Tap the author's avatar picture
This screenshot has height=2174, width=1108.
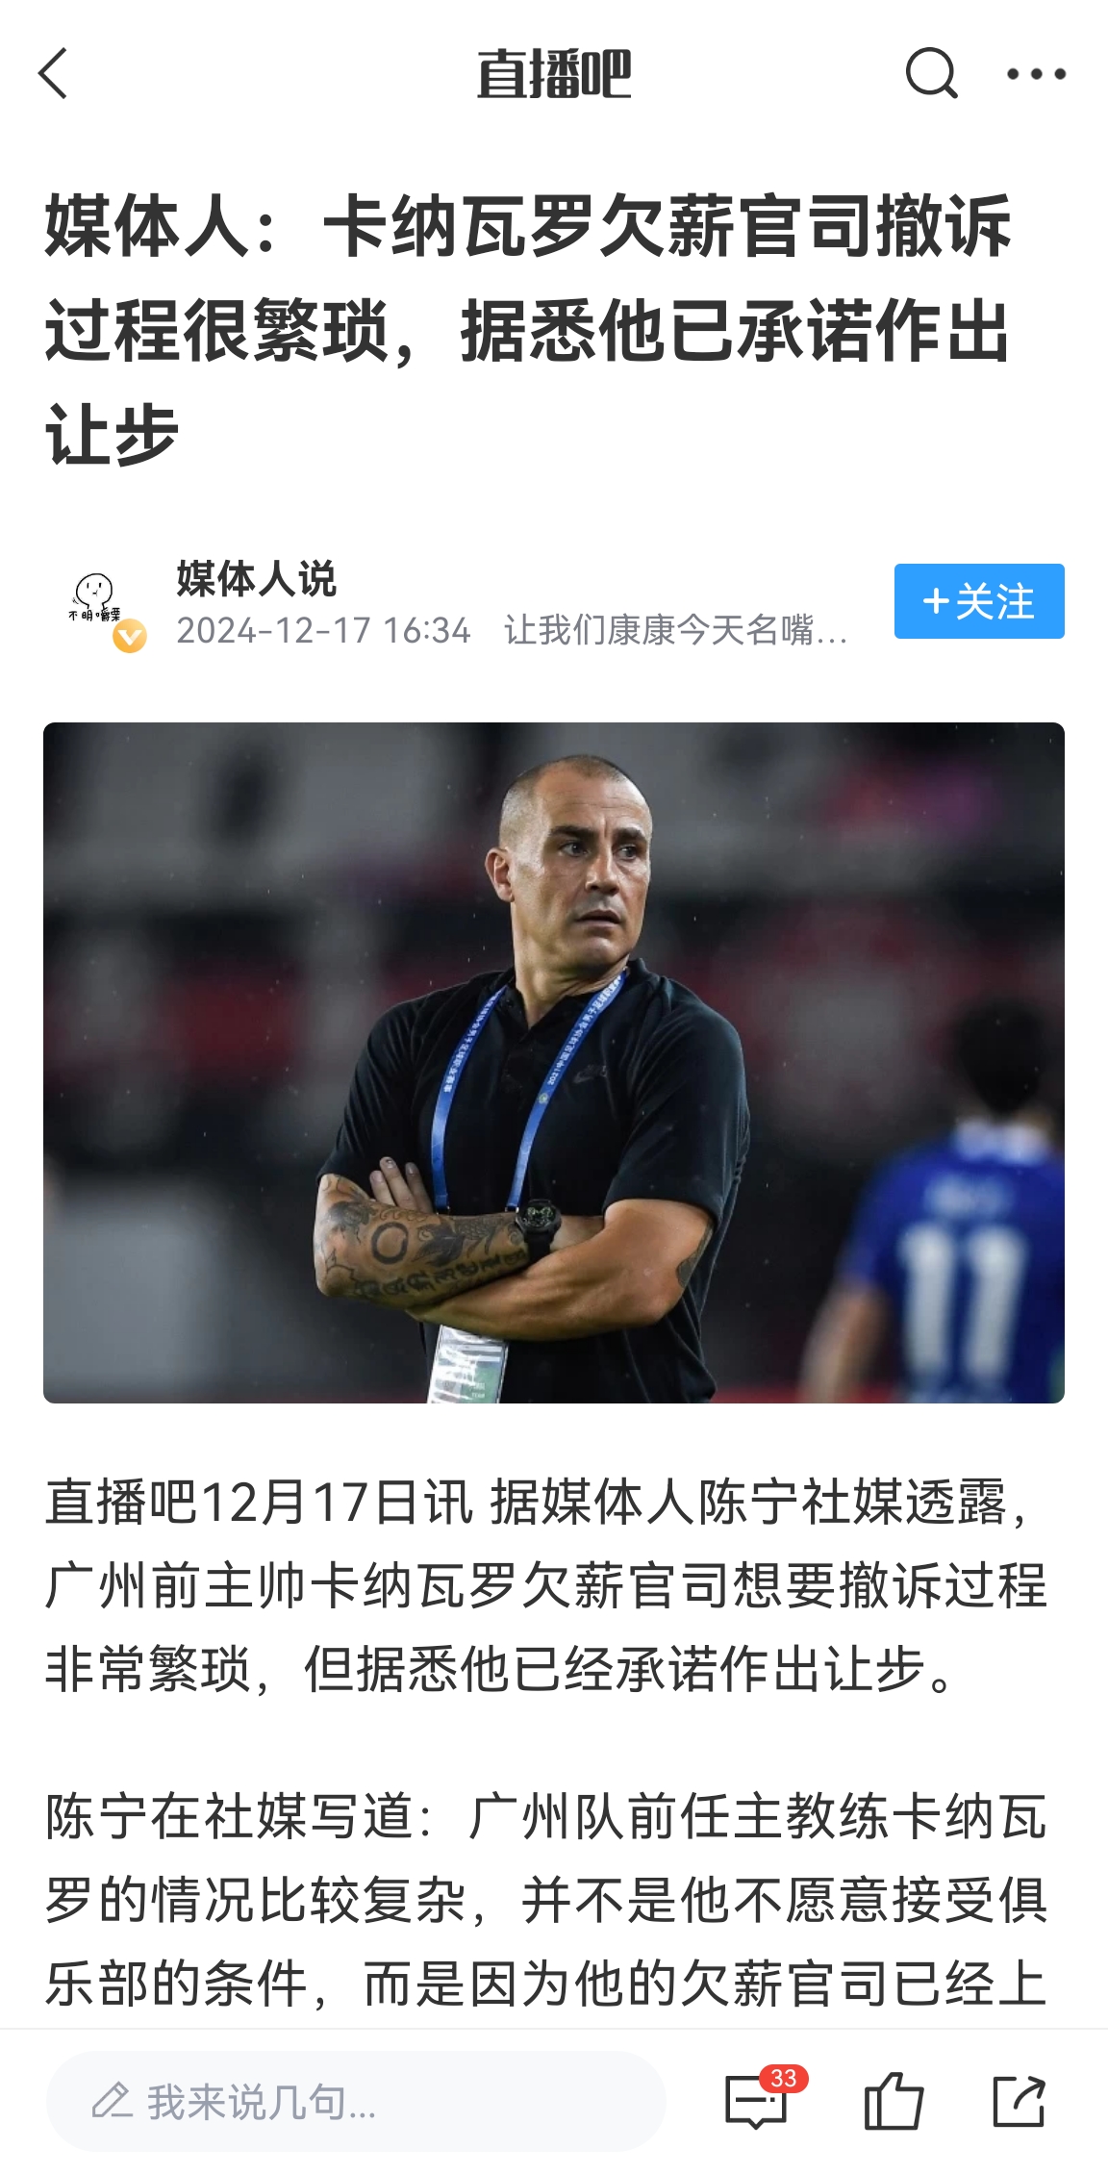[96, 601]
